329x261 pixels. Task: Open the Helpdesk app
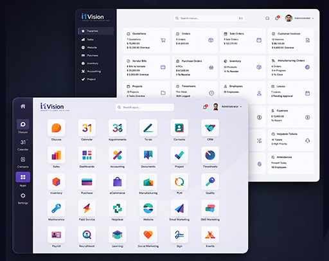[118, 208]
